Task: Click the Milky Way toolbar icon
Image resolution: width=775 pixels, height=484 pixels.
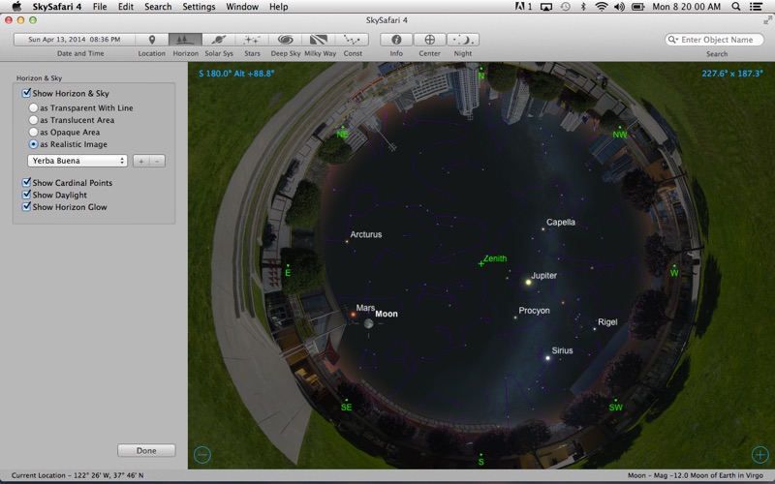Action: point(320,40)
